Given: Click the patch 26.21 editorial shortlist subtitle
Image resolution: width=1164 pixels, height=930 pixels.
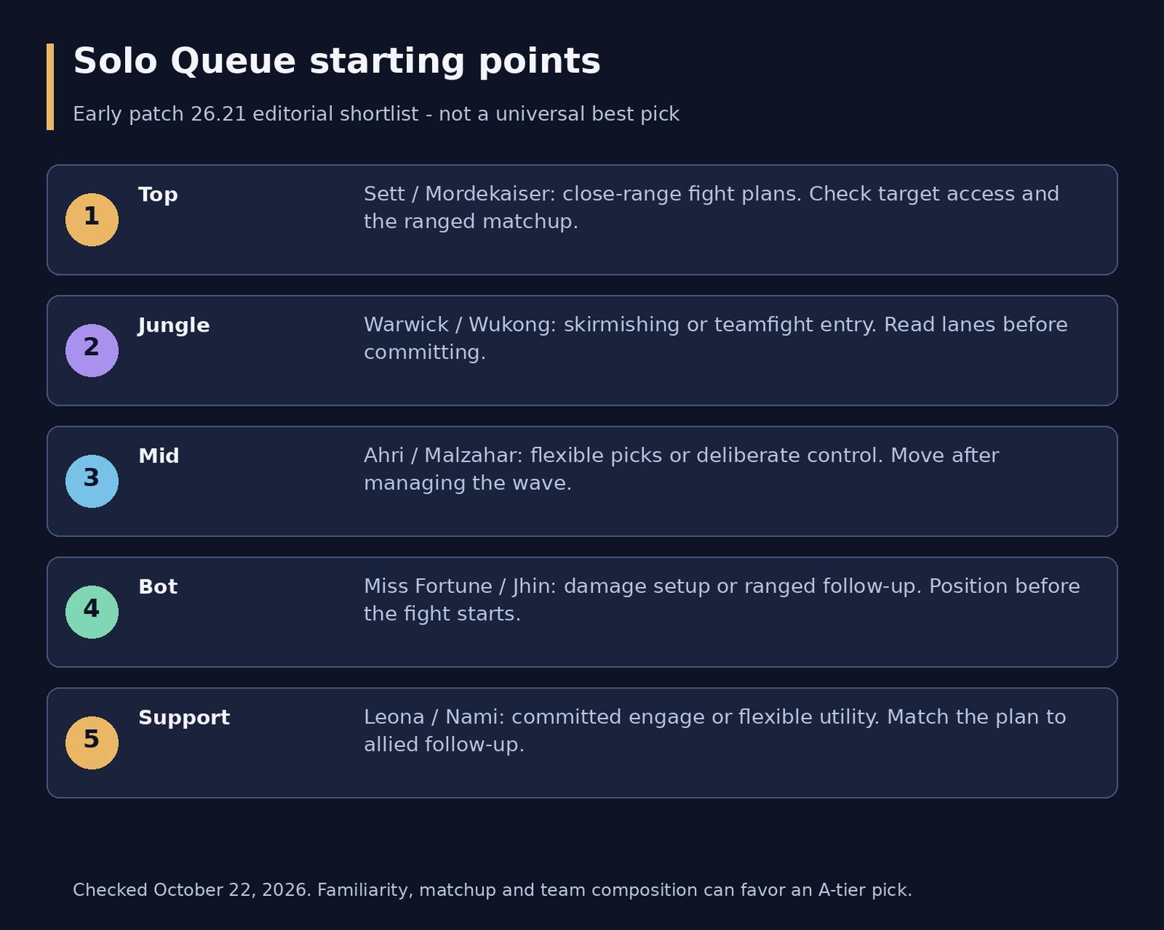Looking at the screenshot, I should (x=376, y=114).
